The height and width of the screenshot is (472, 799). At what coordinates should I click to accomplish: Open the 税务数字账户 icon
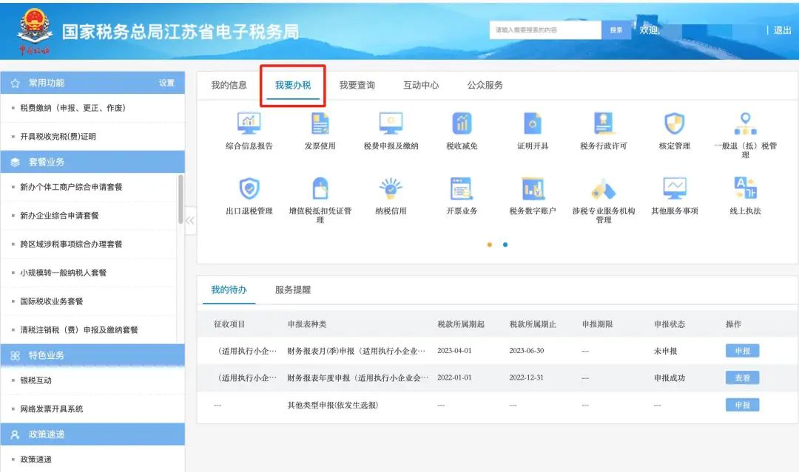point(533,188)
